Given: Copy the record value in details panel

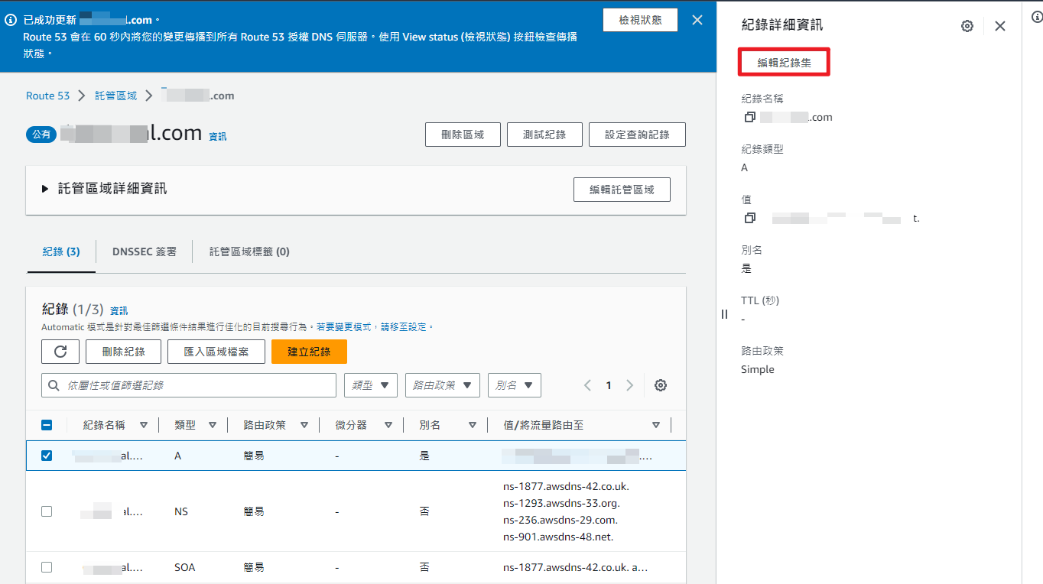Looking at the screenshot, I should click(x=749, y=219).
